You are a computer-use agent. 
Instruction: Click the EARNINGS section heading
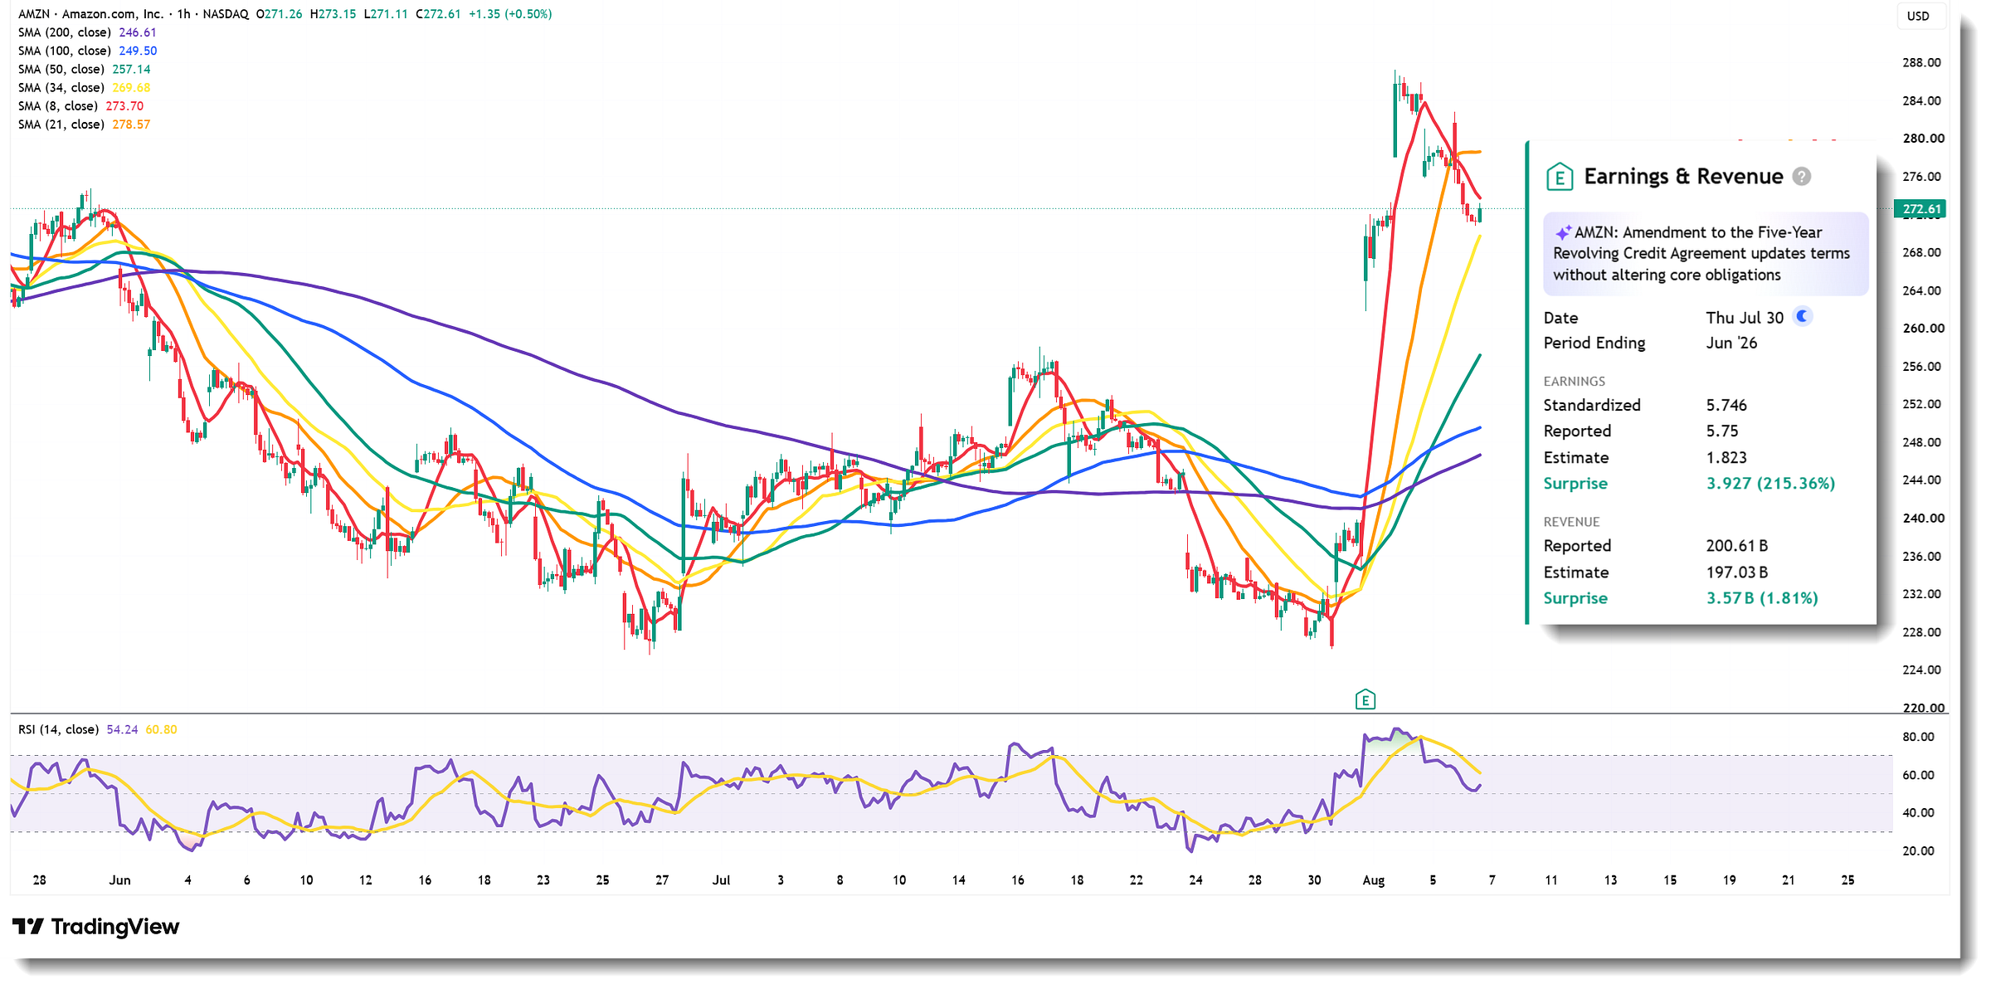pos(1574,381)
